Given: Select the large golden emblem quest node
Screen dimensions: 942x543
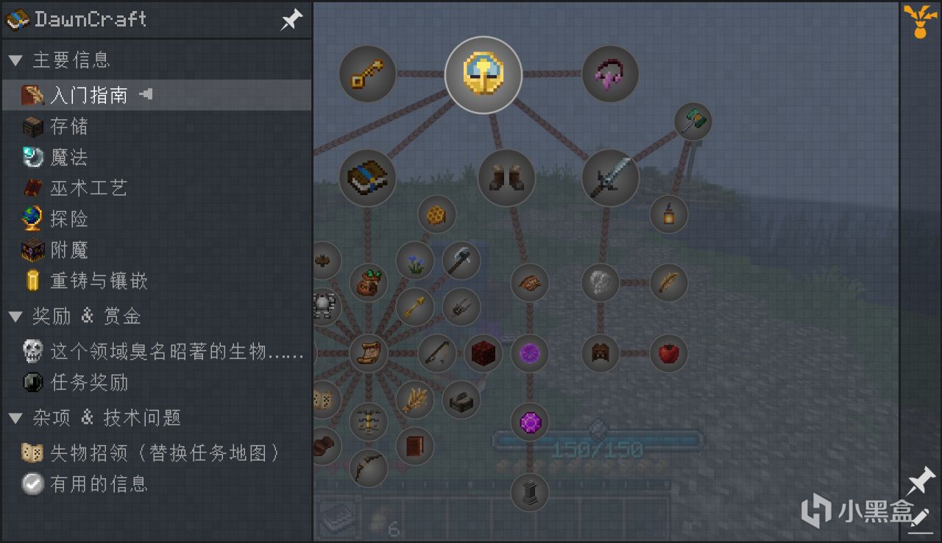Looking at the screenshot, I should click(484, 74).
